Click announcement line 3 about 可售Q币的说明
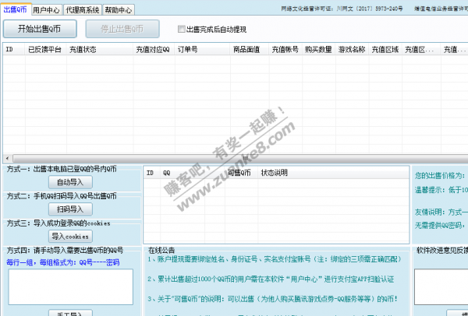468x316 pixels. 273,299
